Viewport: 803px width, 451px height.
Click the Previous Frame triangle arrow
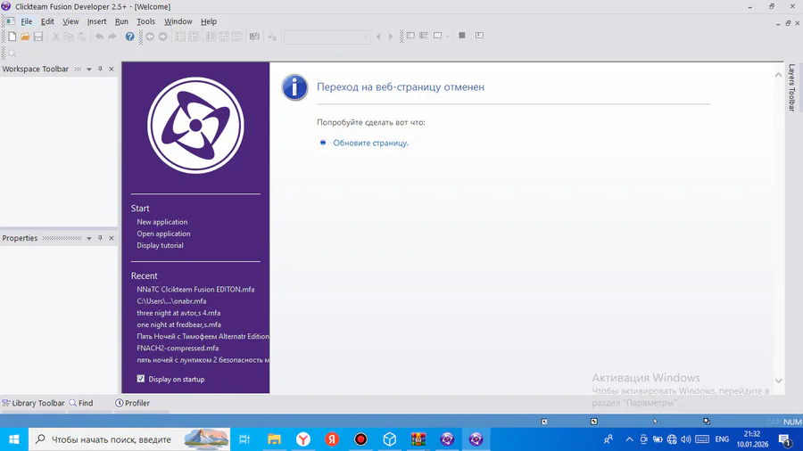click(x=378, y=37)
